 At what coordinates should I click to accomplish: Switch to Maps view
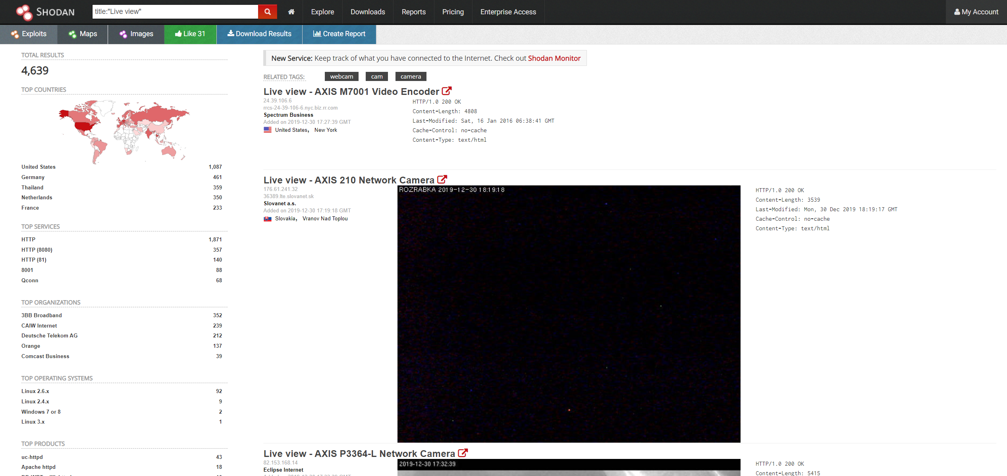pos(83,34)
